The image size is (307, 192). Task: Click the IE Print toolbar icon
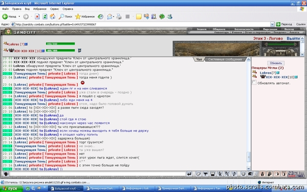119,17
